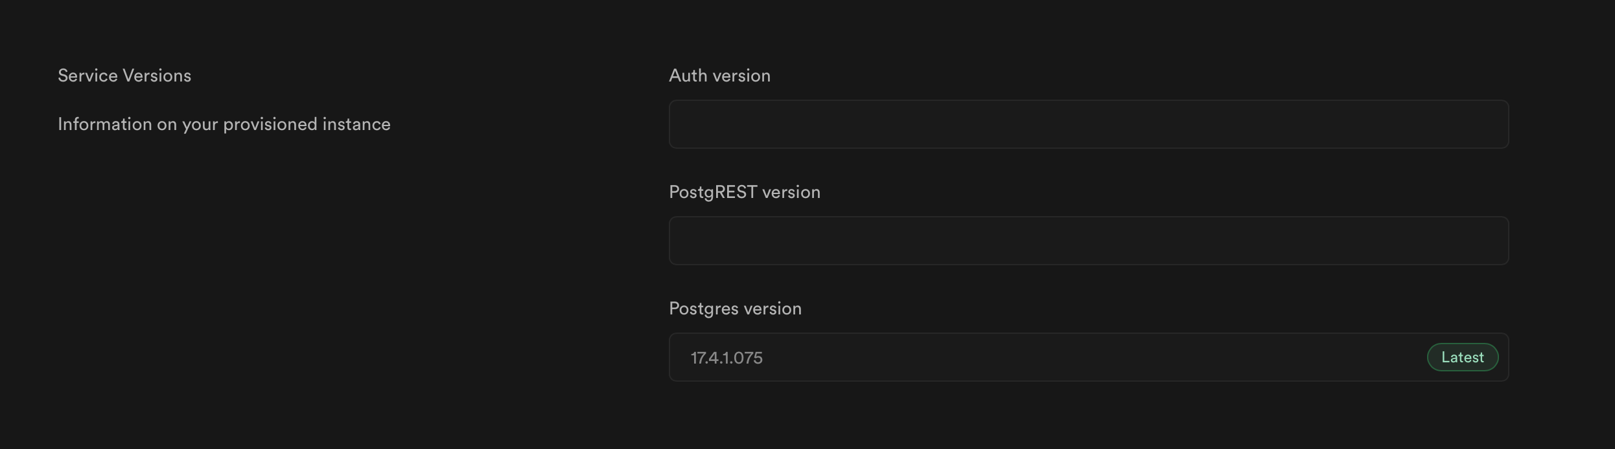
Task: Focus the empty PostgREST version field
Action: pos(1088,241)
